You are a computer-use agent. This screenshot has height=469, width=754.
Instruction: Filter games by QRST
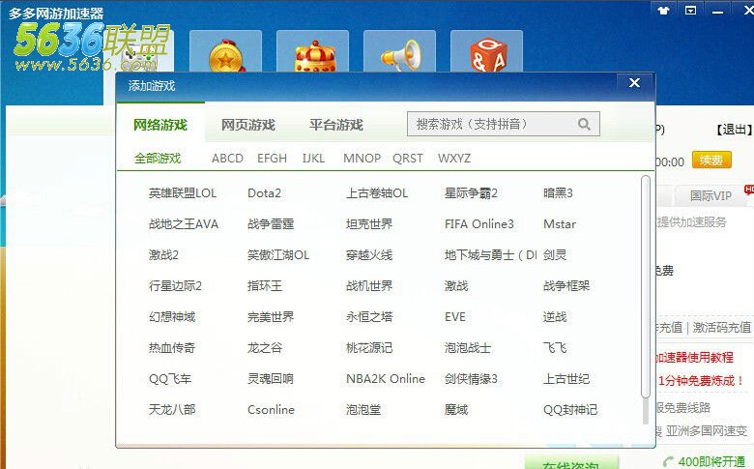408,159
